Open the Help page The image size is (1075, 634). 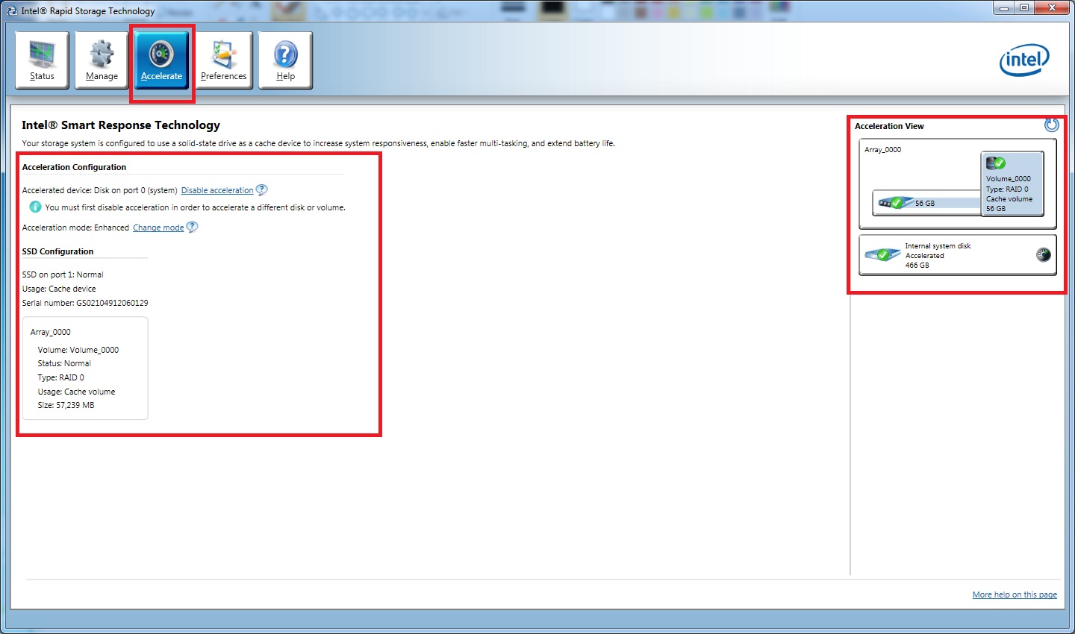(285, 60)
